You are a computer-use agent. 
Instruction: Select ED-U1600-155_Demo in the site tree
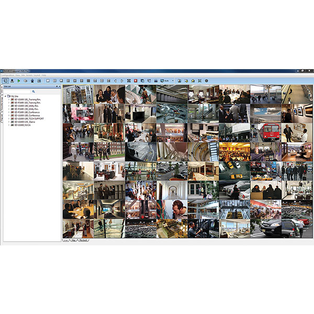[x=27, y=122]
